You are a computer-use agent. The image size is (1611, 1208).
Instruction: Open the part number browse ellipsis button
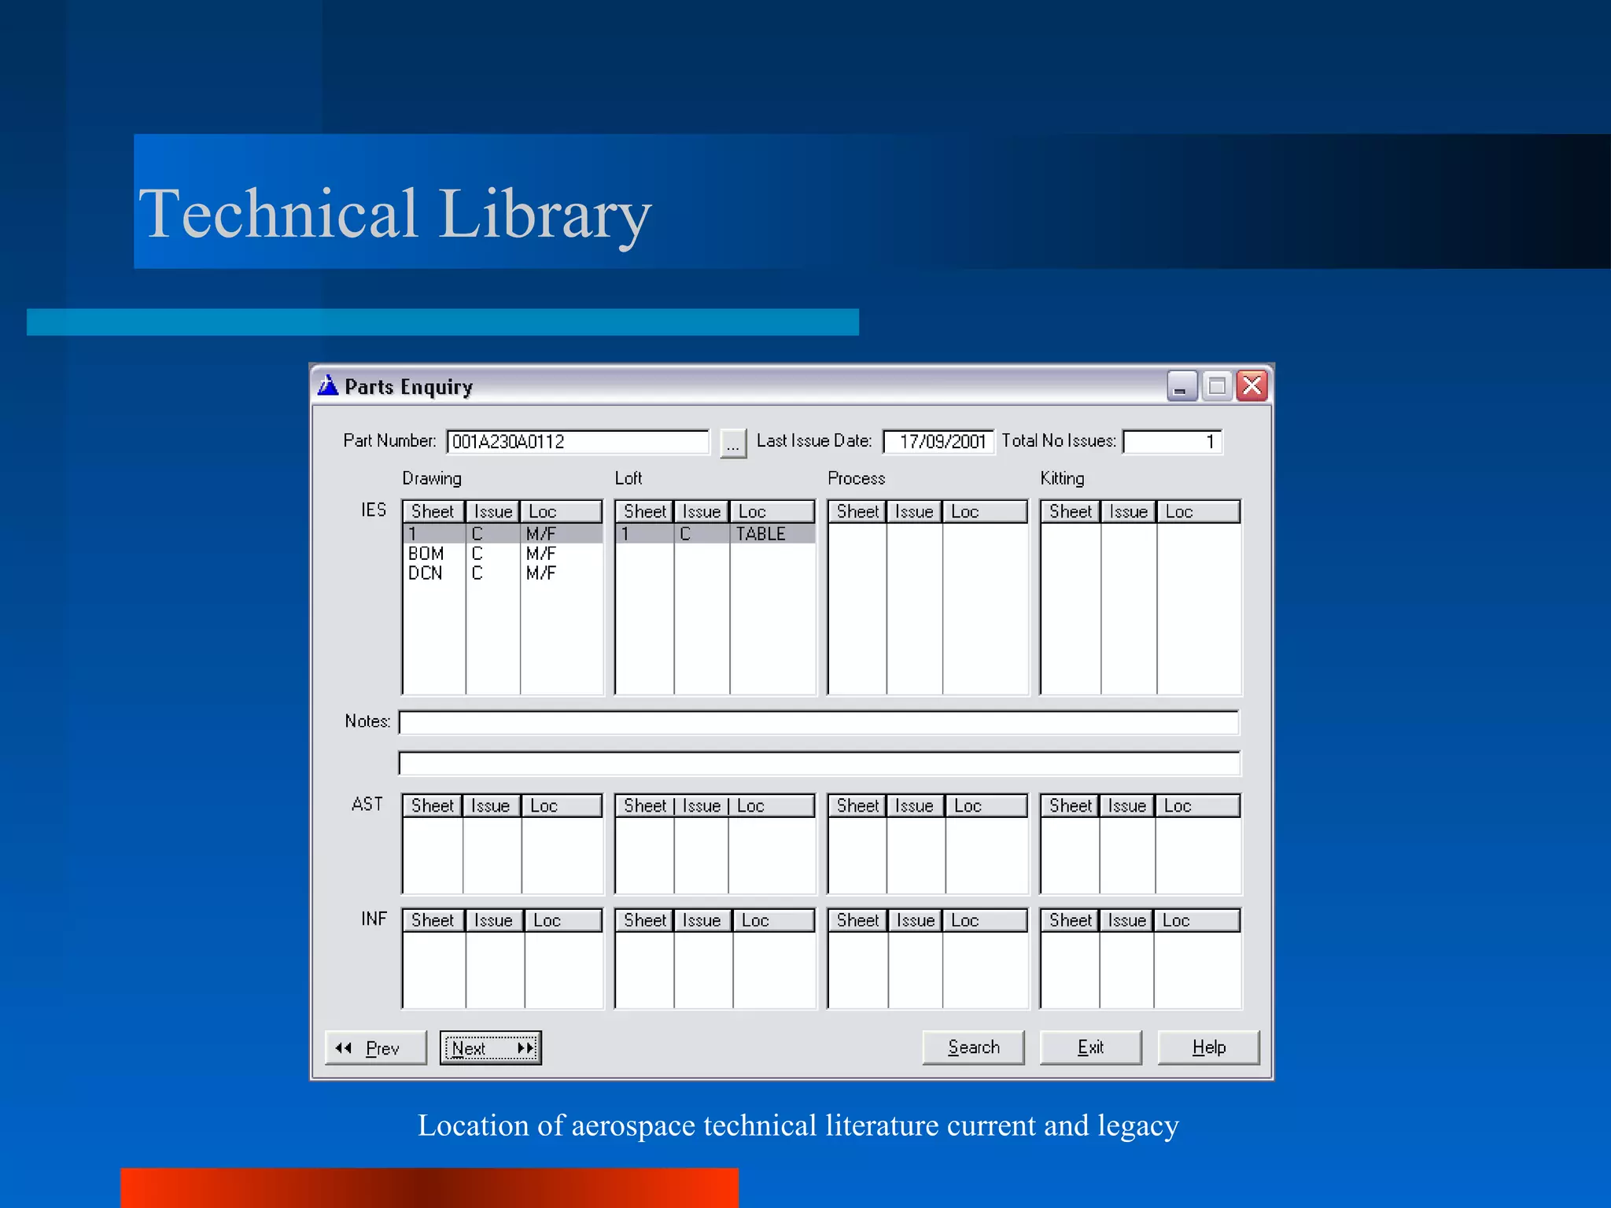(x=733, y=443)
